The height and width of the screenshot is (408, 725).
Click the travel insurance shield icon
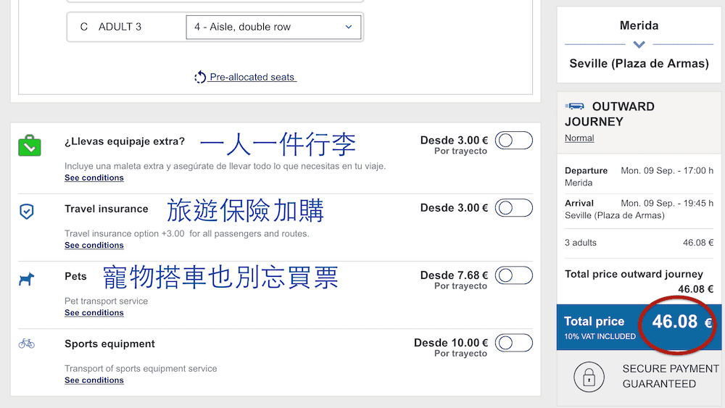point(27,211)
